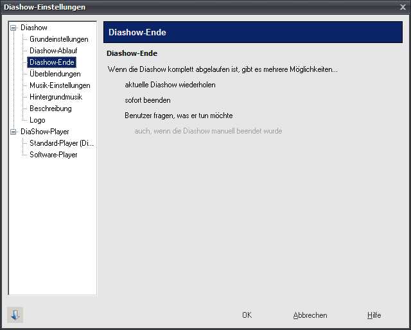Toggle 'auch, wenn die Diashow manuell beendet wurde'
Image resolution: width=411 pixels, height=330 pixels.
[x=208, y=131]
